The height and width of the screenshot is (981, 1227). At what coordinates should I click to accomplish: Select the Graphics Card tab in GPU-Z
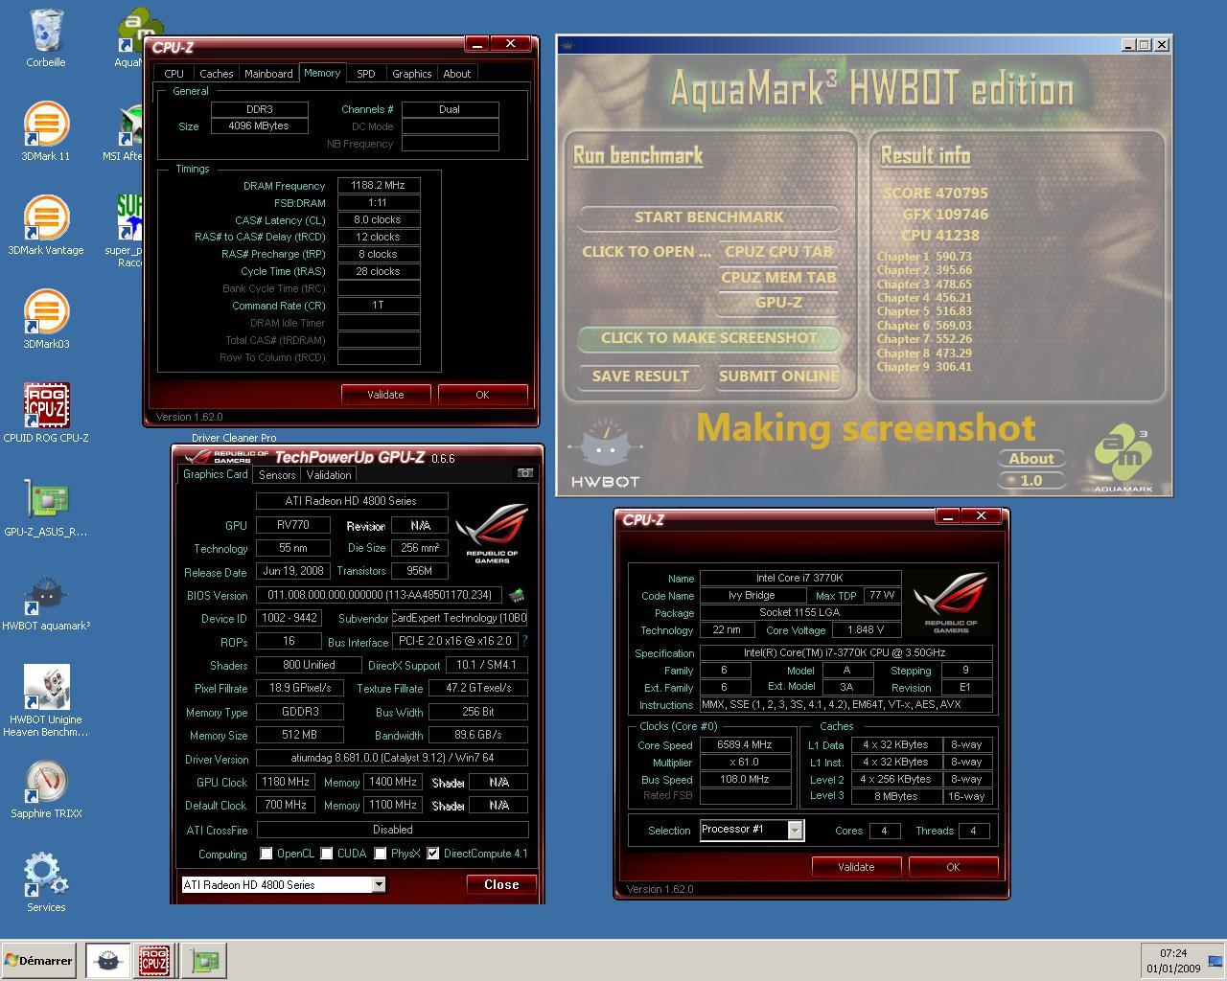click(x=216, y=474)
